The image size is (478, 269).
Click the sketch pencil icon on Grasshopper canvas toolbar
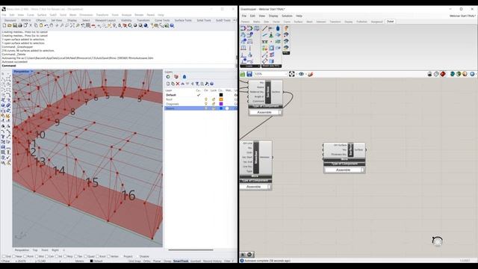pos(311,74)
